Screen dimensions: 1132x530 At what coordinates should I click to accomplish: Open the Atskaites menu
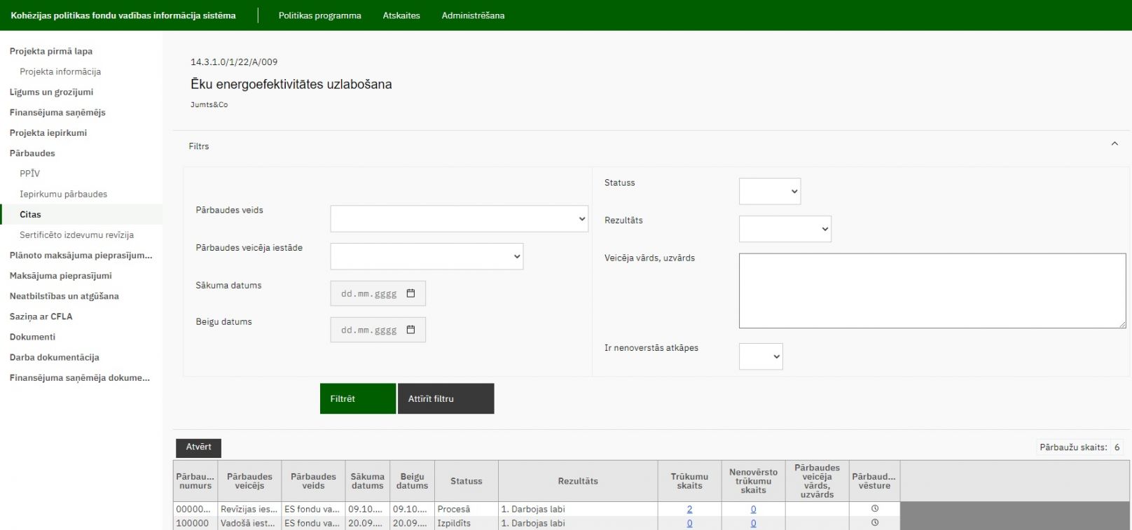pos(401,15)
